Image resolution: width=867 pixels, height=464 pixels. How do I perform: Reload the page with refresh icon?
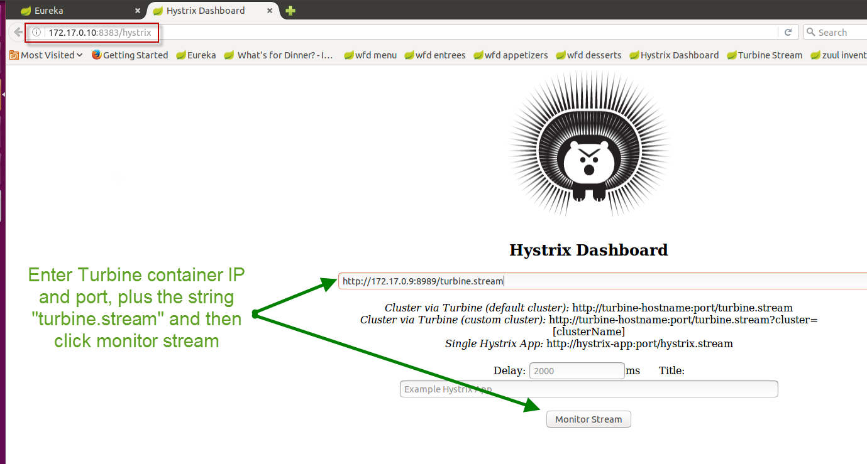click(788, 32)
